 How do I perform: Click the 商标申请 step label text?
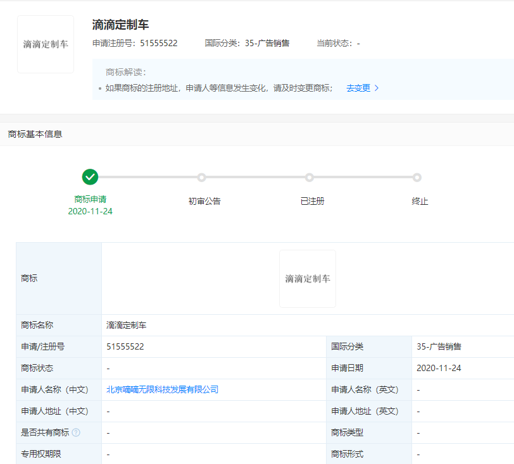pyautogui.click(x=91, y=199)
